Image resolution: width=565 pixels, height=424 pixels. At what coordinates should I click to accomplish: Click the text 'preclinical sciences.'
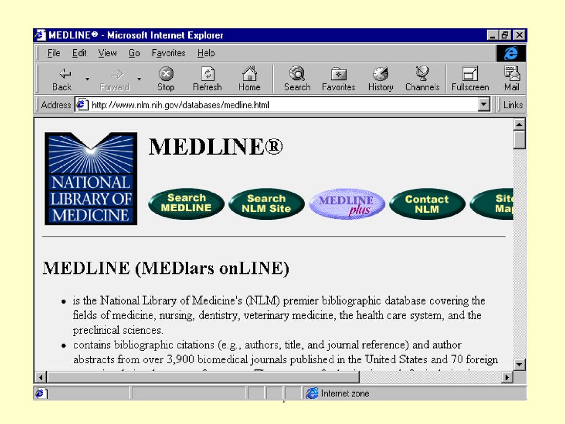click(118, 330)
